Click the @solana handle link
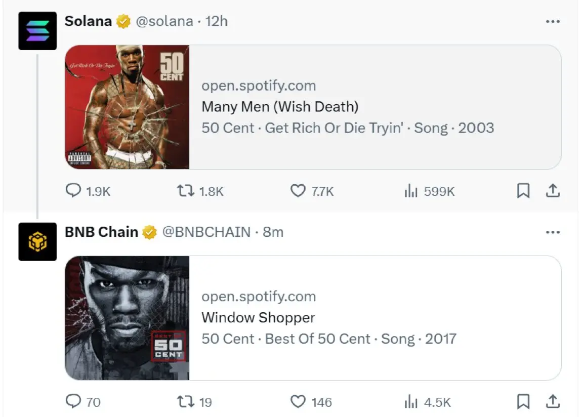The image size is (583, 417). click(x=164, y=21)
